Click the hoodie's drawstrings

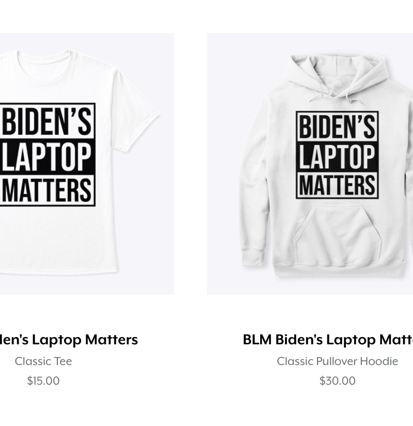pos(336,97)
